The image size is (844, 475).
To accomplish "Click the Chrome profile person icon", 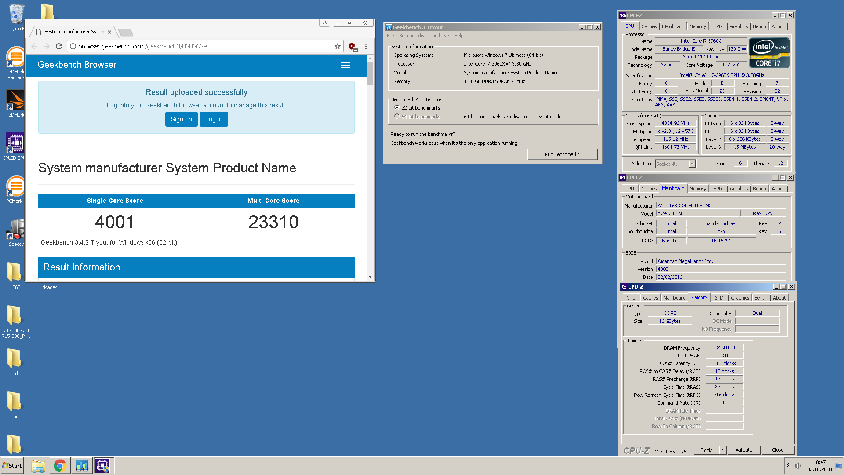I will coord(325,23).
